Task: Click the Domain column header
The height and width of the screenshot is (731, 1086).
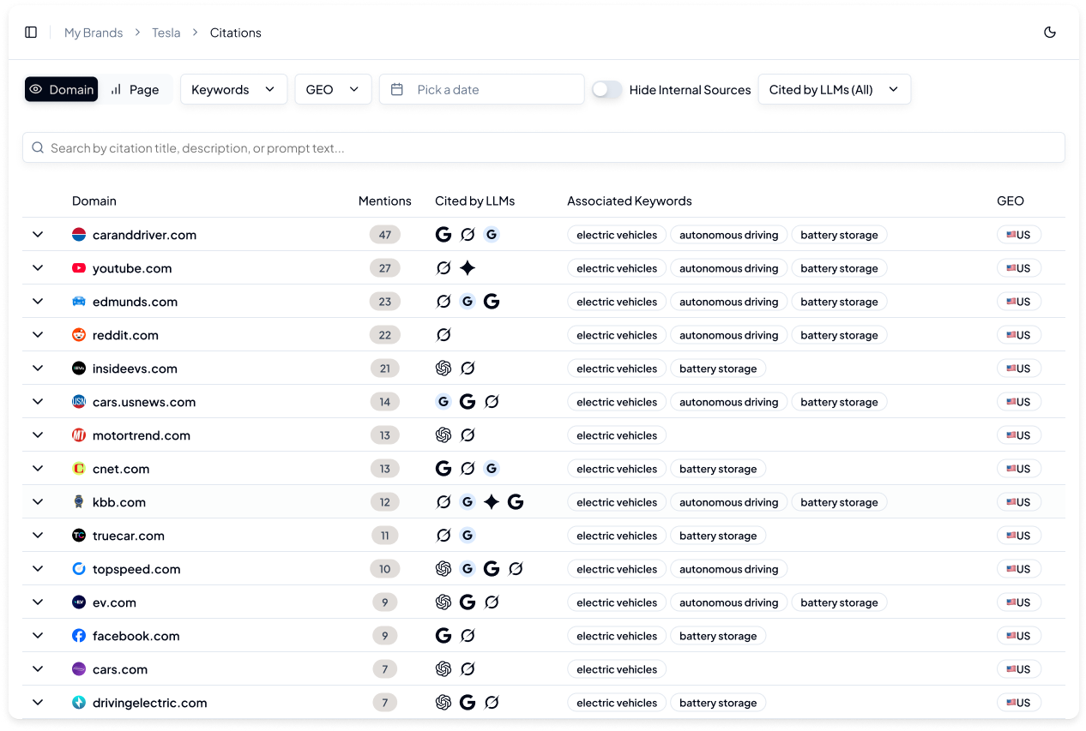Action: pos(94,201)
